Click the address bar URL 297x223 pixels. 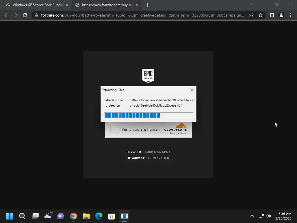[x=142, y=15]
